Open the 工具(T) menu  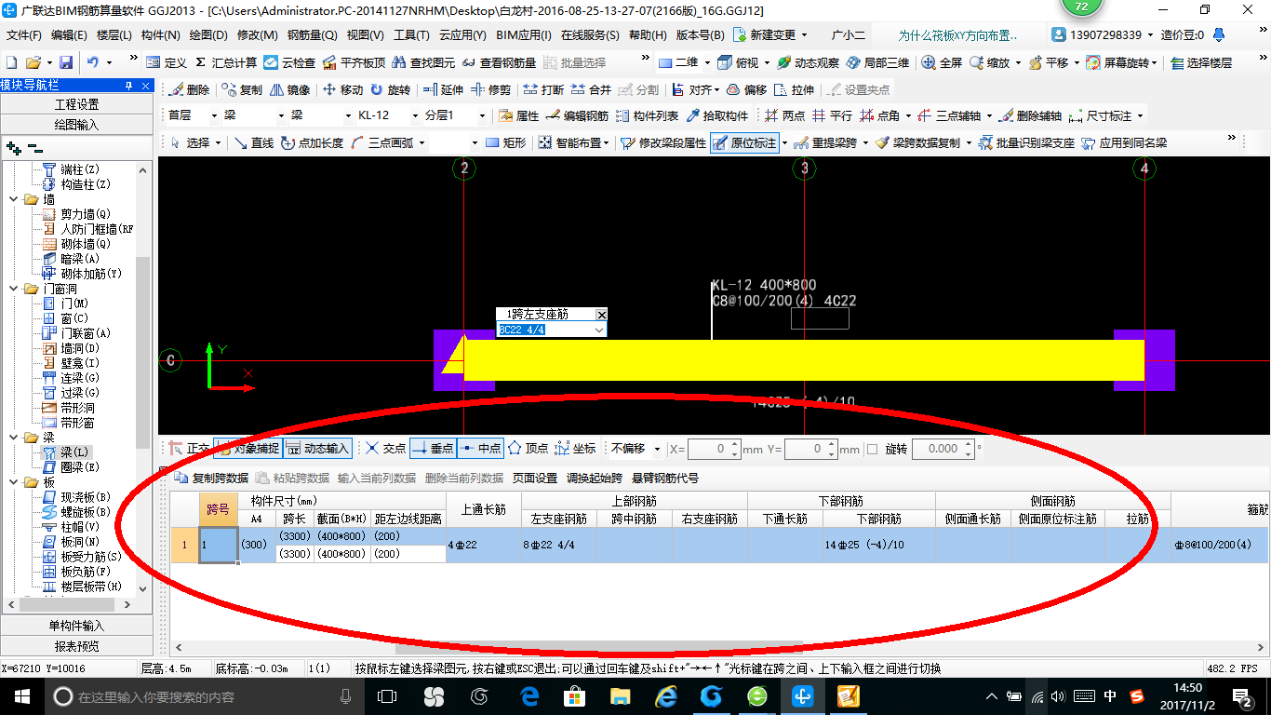tap(410, 35)
